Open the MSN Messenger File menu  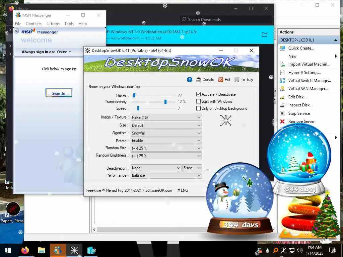coord(18,24)
